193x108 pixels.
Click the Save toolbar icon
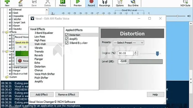coord(34,3)
